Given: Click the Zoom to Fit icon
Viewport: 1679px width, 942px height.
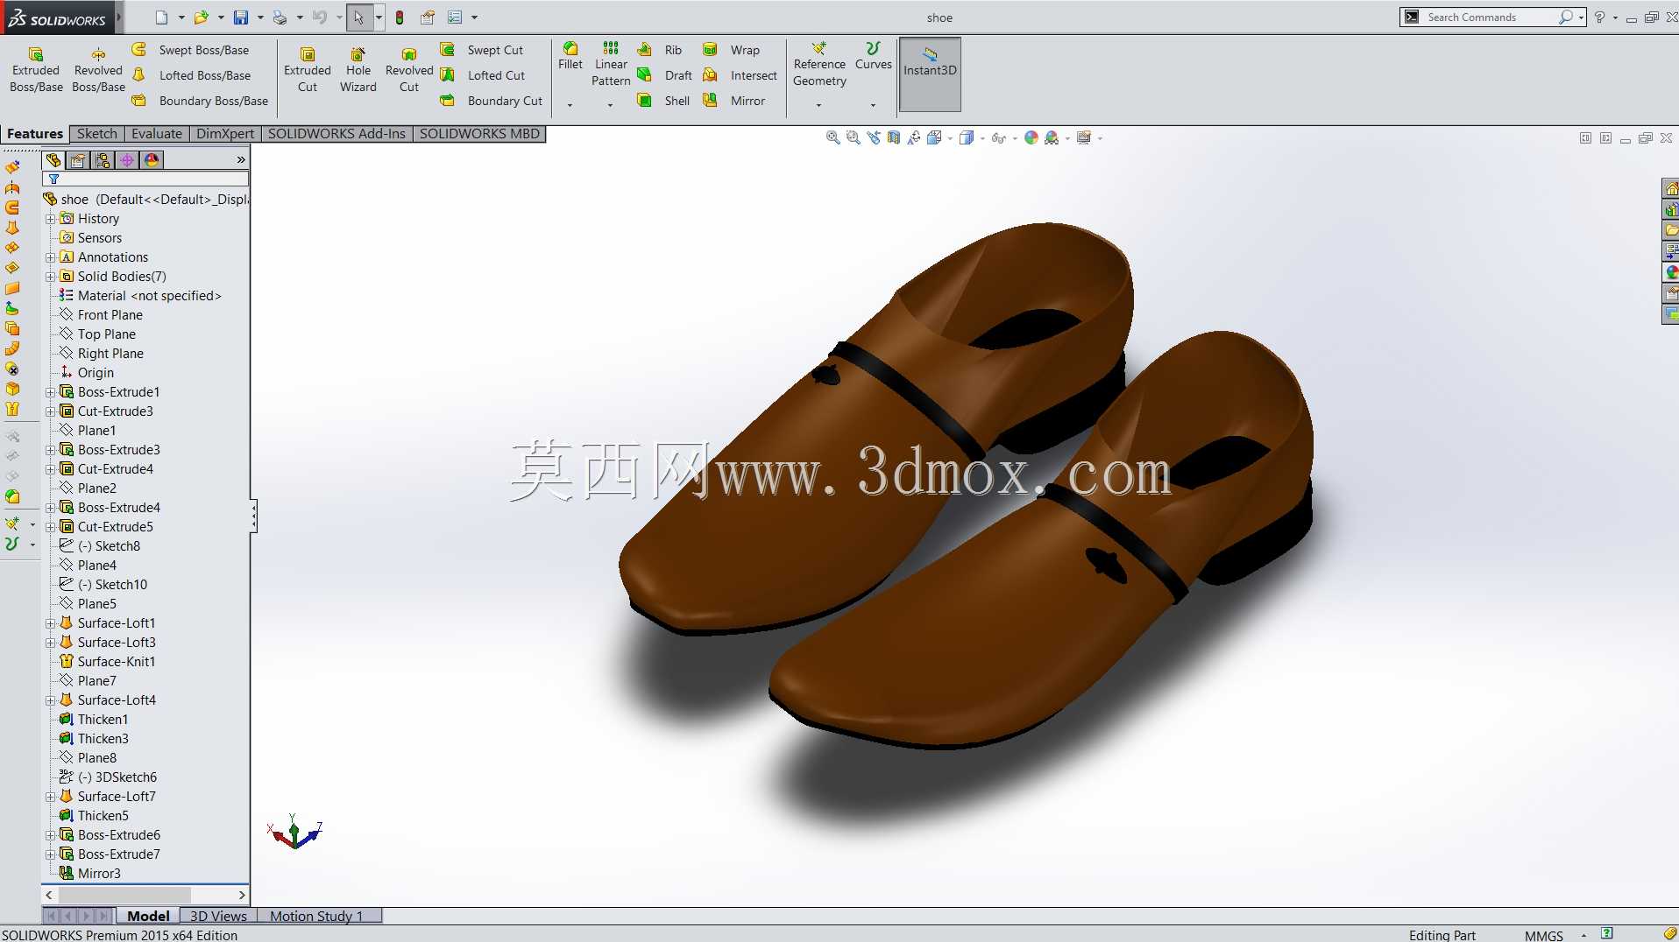Looking at the screenshot, I should [832, 137].
